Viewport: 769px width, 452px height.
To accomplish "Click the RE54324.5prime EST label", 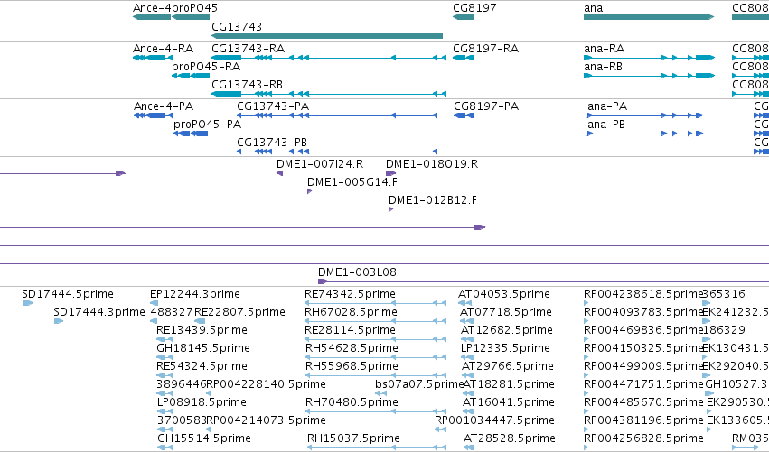I will pyautogui.click(x=202, y=367).
